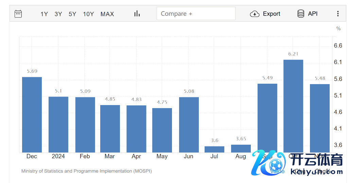Image resolution: width=348 pixels, height=183 pixels.
Task: Select the Aug bar showing 3.65
Action: tap(241, 149)
